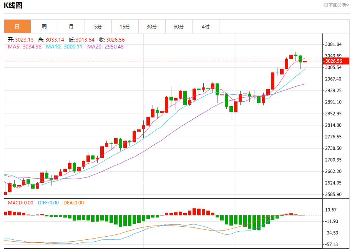352x249 pixels.
Task: Click the 2852.95 price axis label
Action: tap(334, 114)
